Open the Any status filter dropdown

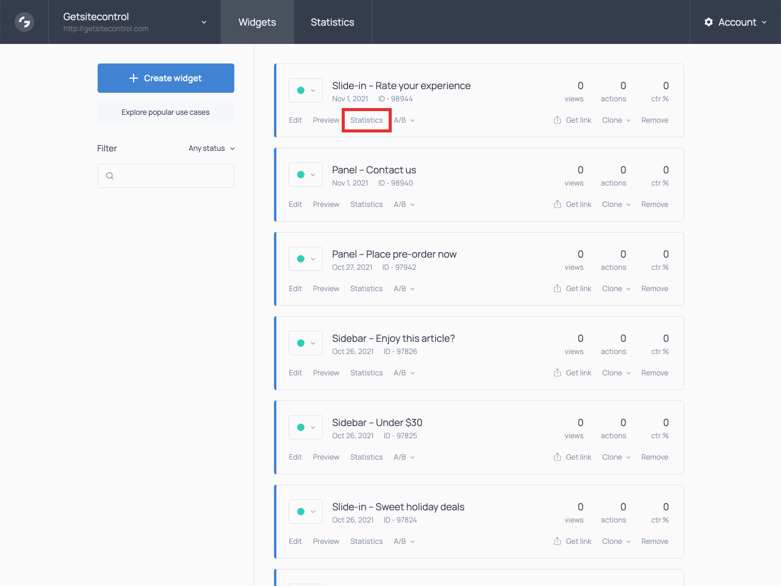click(211, 148)
